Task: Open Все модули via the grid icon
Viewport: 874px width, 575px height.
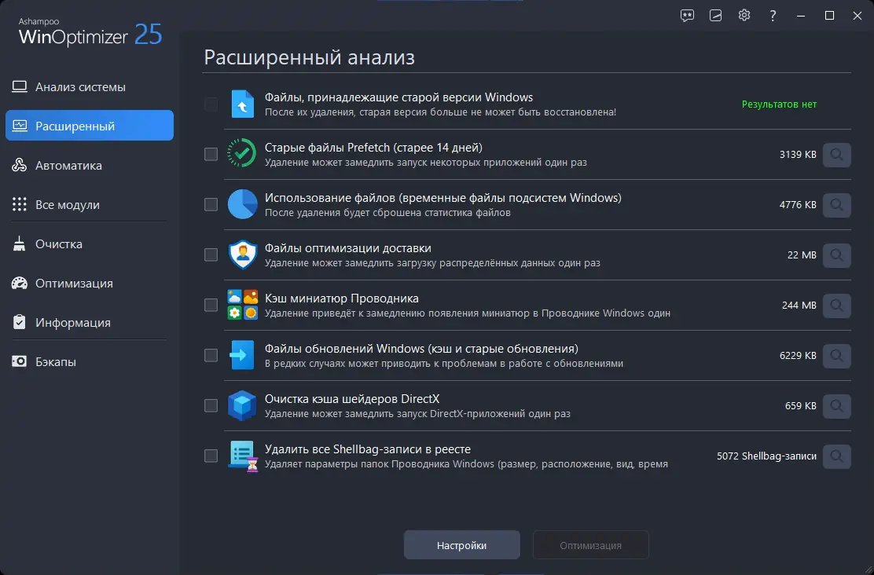Action: point(21,204)
